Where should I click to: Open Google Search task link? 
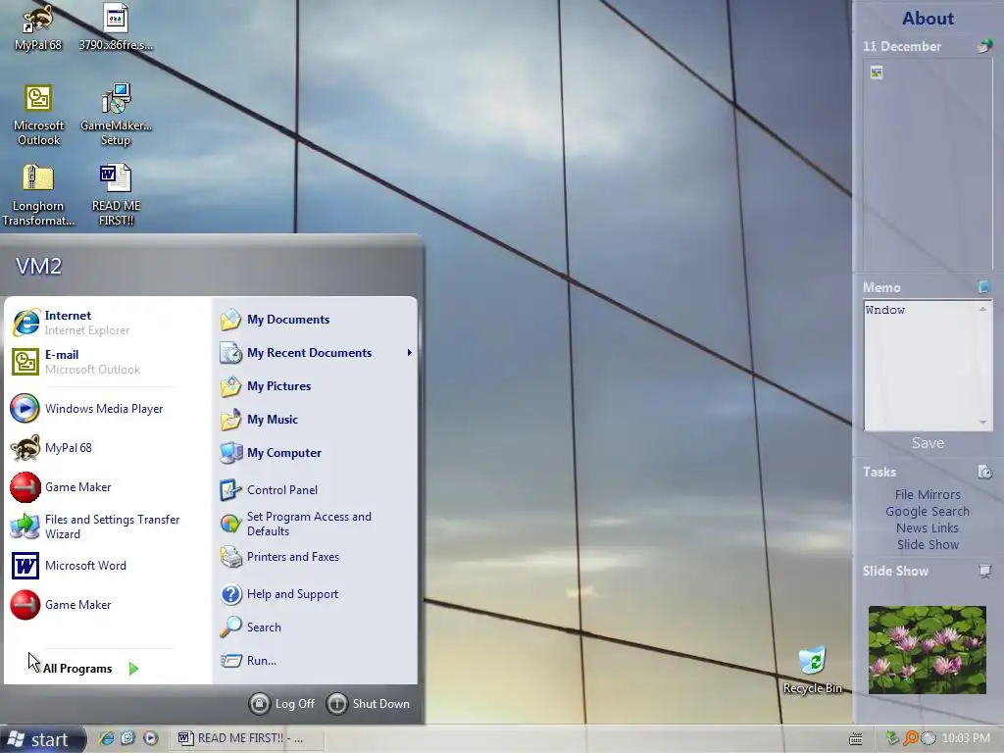click(928, 512)
